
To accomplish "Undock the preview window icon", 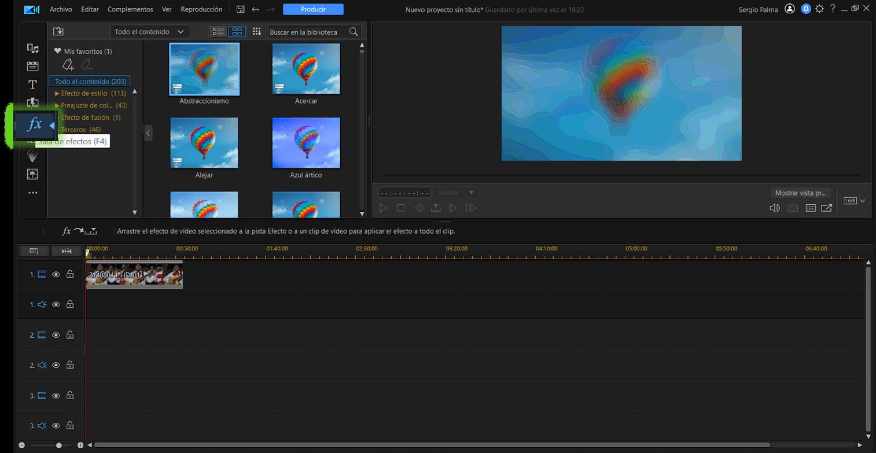I will [x=827, y=208].
